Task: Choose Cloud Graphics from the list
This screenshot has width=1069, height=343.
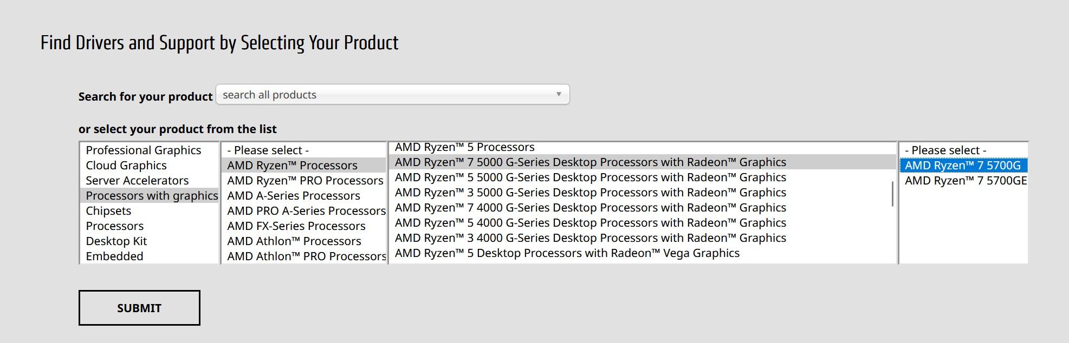Action: click(x=126, y=166)
